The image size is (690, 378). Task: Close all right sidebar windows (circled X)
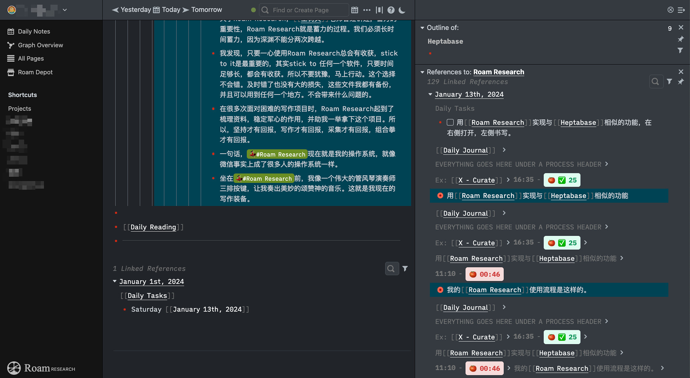[x=670, y=10]
